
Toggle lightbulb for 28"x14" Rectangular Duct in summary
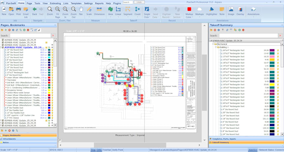click(278, 69)
